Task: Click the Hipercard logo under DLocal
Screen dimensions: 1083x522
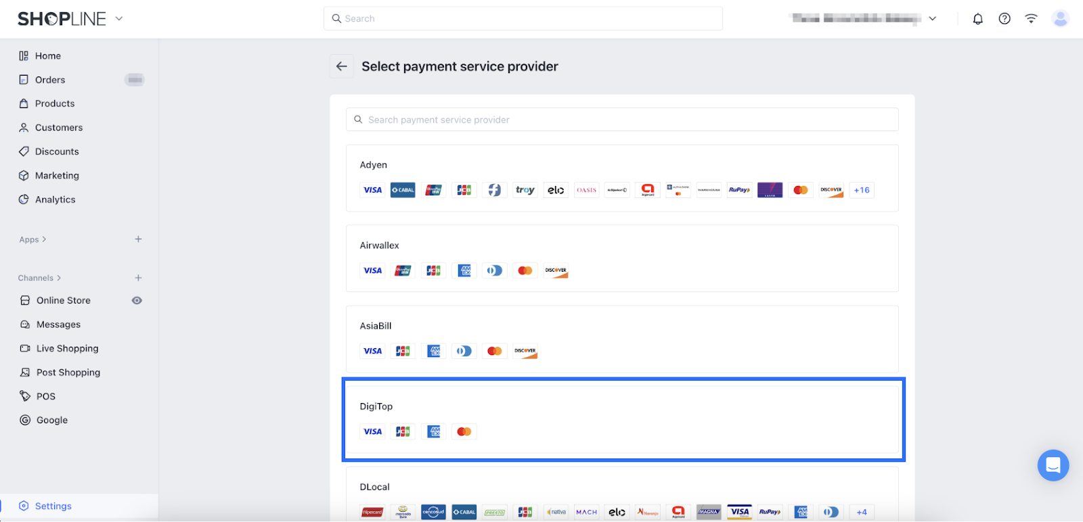Action: point(372,512)
